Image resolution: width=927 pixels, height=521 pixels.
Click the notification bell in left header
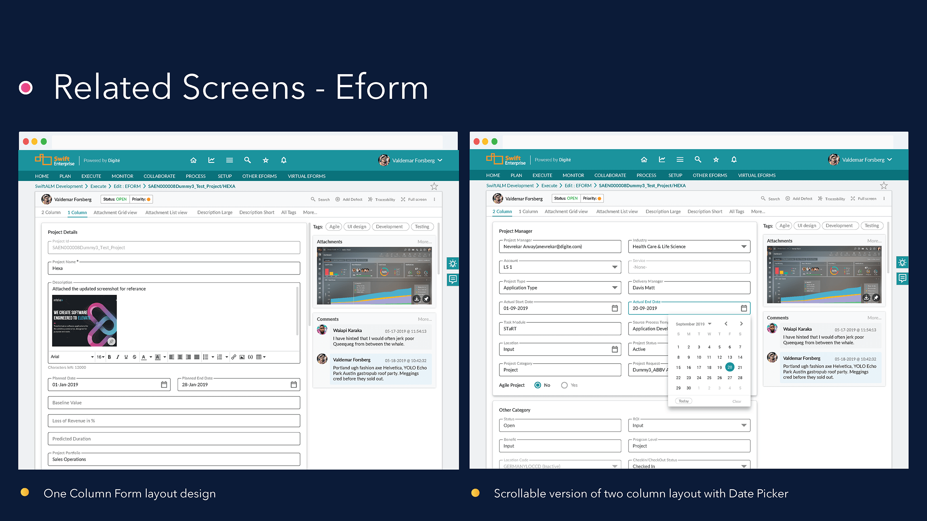coord(284,160)
